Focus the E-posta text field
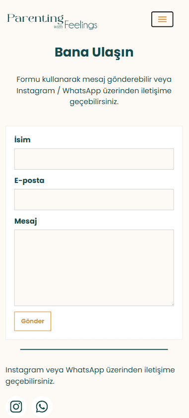Image resolution: width=189 pixels, height=418 pixels. click(94, 199)
